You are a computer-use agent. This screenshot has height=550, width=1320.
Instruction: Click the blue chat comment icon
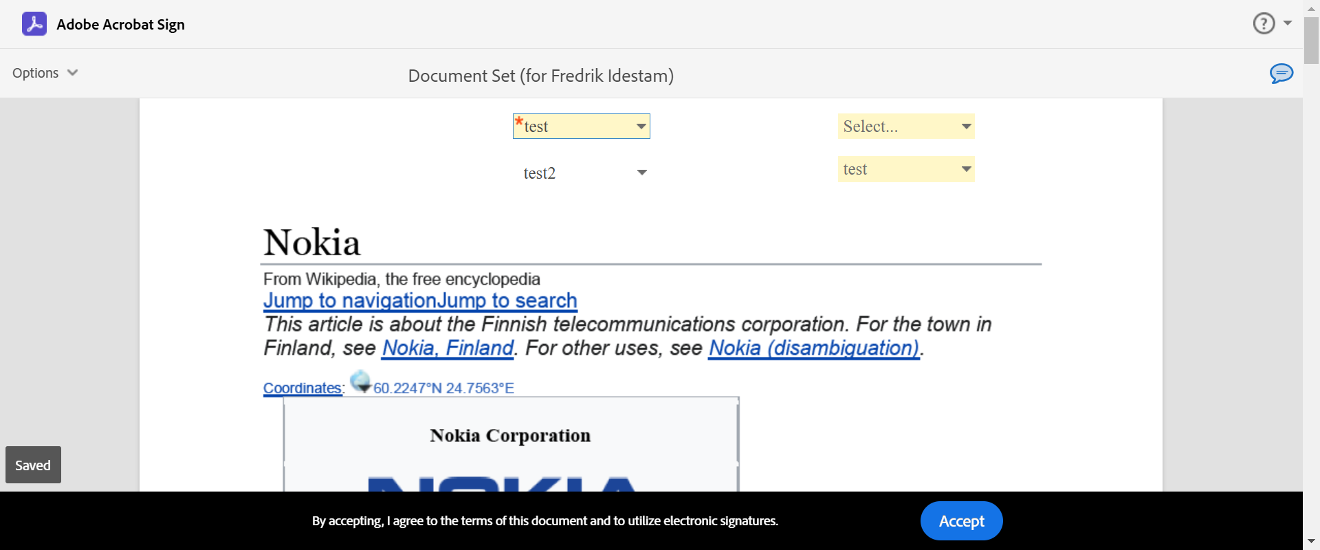pyautogui.click(x=1281, y=74)
